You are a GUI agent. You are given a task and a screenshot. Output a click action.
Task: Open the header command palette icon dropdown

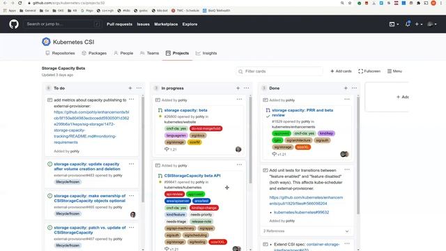pyautogui.click(x=394, y=24)
